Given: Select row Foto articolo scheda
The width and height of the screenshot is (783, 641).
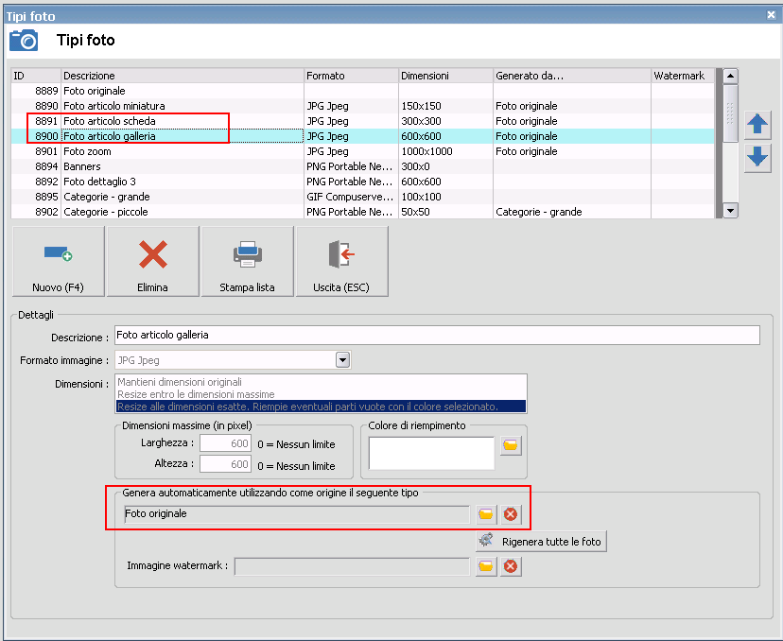Looking at the screenshot, I should 363,121.
